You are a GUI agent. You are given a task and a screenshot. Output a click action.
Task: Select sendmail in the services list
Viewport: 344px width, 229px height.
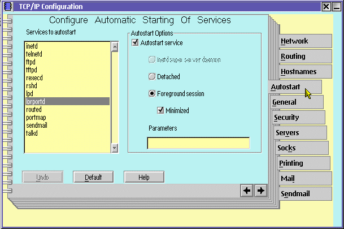point(36,125)
